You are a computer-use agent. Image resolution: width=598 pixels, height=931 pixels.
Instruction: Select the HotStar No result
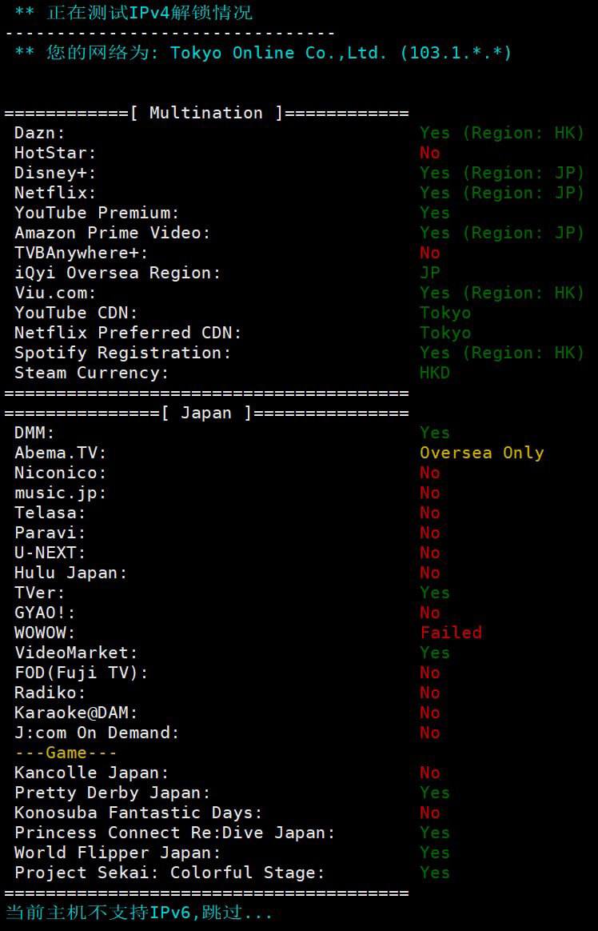point(430,153)
